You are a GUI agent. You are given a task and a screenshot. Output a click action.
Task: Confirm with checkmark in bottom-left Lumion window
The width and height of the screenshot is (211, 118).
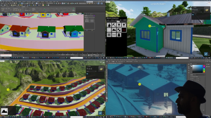[x=100, y=113]
